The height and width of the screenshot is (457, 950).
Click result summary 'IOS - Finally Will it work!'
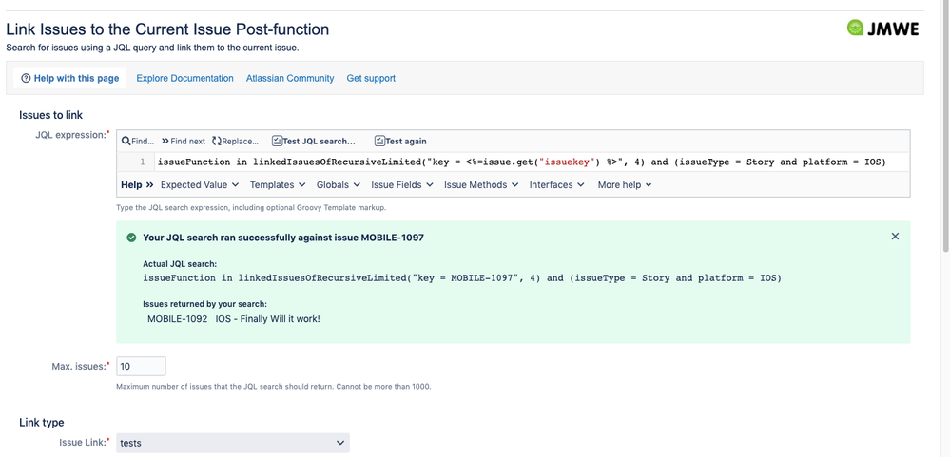tap(268, 318)
